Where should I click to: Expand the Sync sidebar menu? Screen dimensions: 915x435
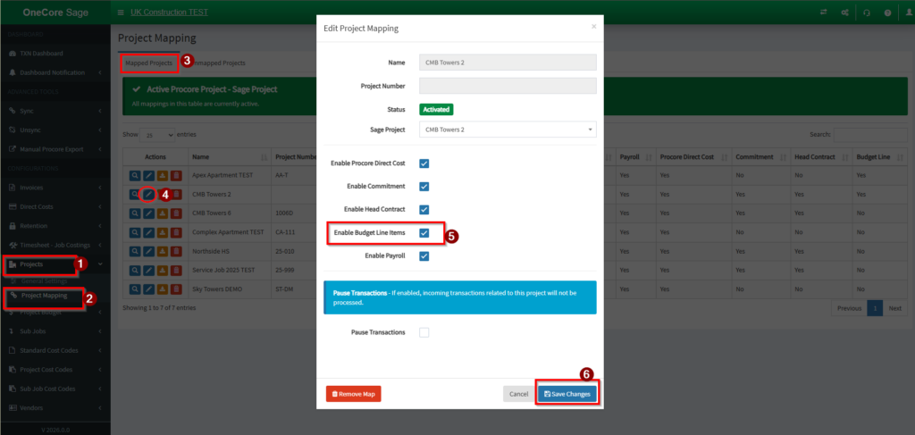[x=55, y=111]
